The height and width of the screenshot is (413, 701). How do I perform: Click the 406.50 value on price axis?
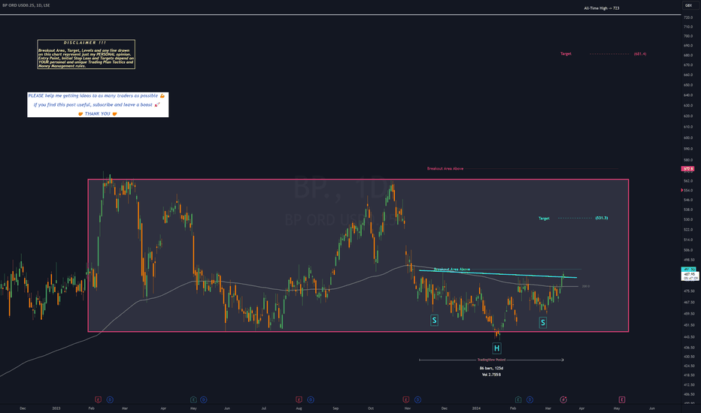689,394
